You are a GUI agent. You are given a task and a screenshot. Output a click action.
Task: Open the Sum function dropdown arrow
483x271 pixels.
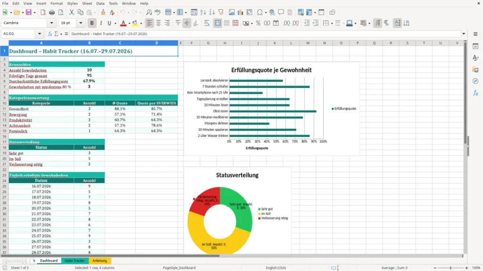point(61,34)
